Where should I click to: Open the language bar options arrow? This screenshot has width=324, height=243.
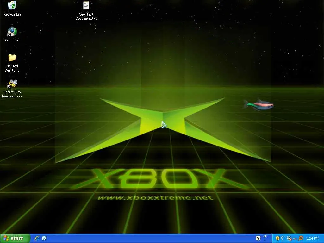[265, 240]
